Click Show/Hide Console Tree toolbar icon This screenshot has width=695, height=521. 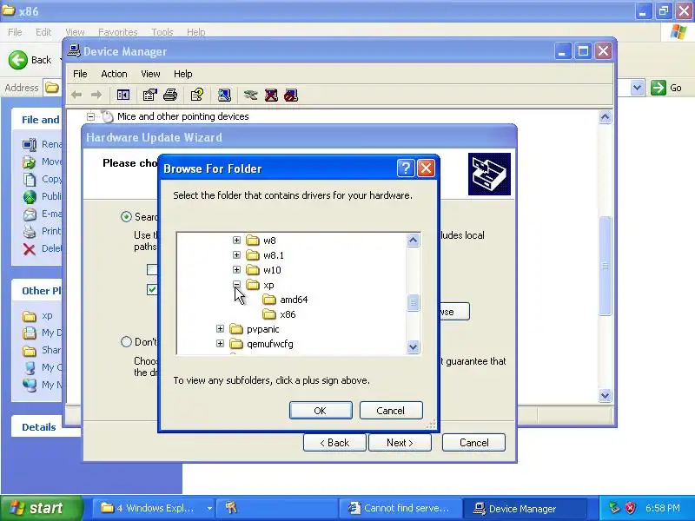point(122,95)
